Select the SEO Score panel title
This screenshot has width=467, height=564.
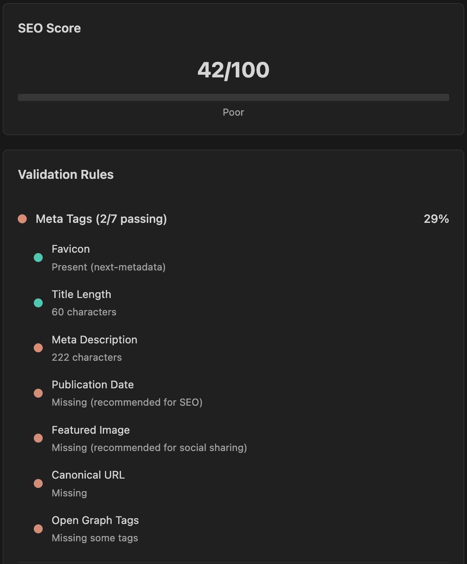point(49,28)
